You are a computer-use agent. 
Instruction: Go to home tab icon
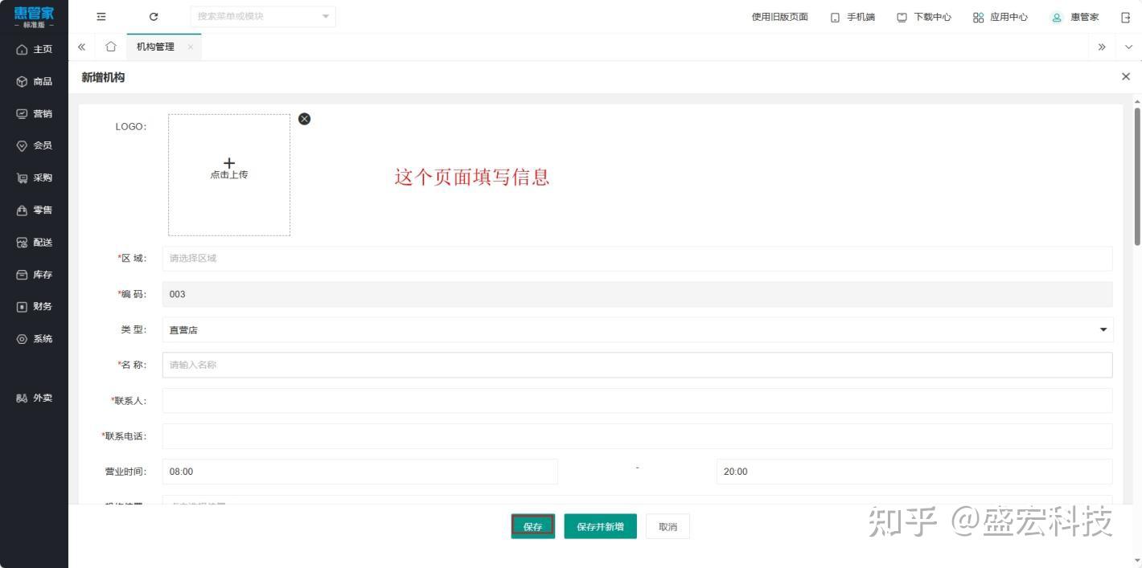point(111,47)
